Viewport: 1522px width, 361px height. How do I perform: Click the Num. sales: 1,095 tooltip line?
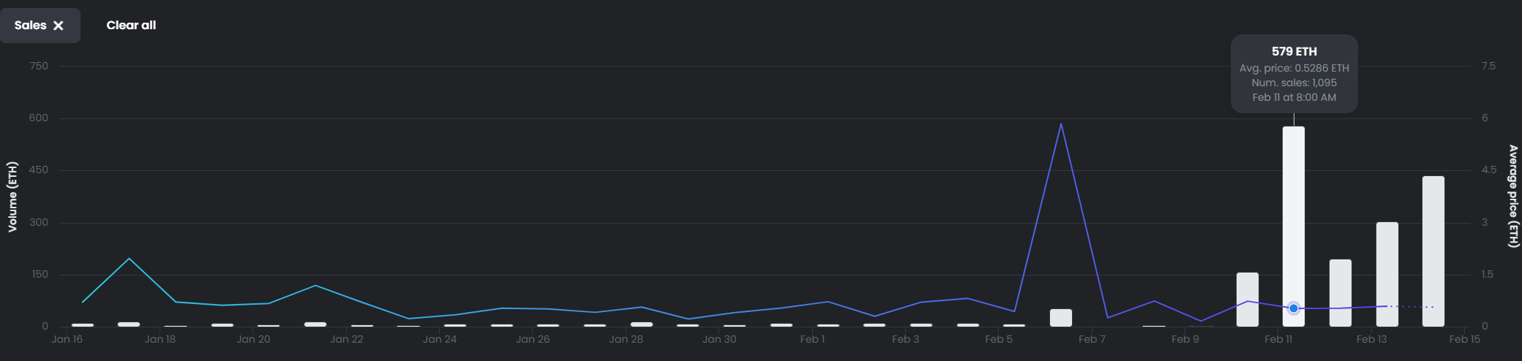tap(1294, 83)
